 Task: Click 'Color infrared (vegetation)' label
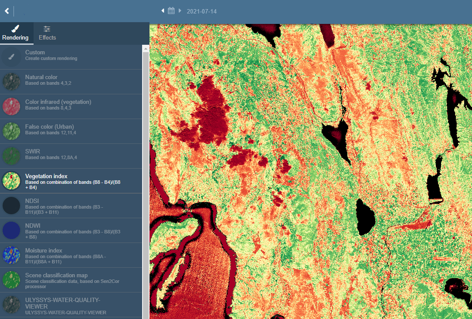point(58,102)
